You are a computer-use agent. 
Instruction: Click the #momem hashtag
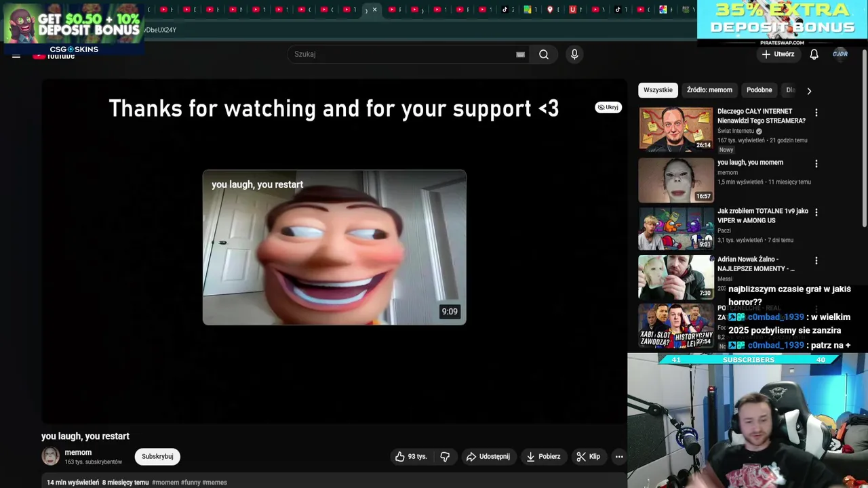(x=165, y=483)
